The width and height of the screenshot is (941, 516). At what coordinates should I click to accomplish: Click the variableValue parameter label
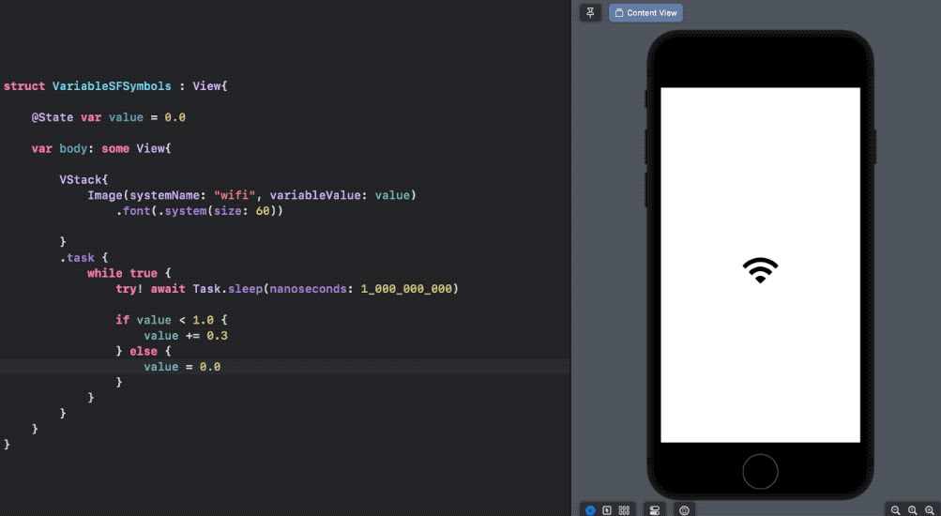(x=315, y=195)
